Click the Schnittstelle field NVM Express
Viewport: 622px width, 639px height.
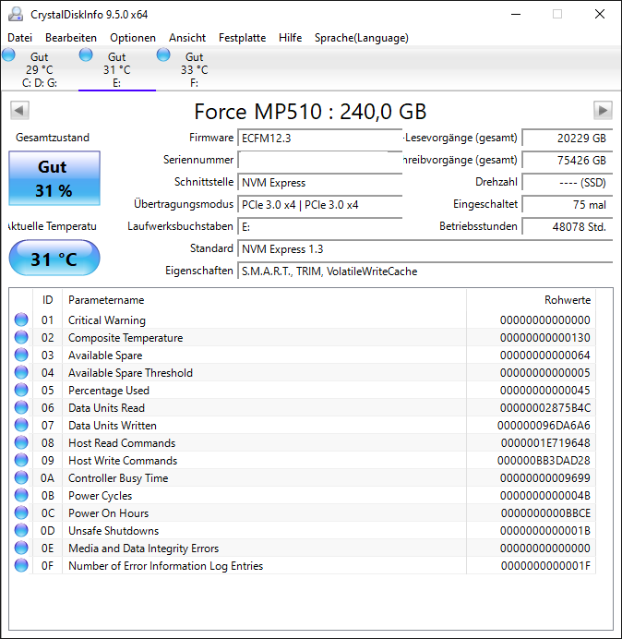[x=319, y=183]
